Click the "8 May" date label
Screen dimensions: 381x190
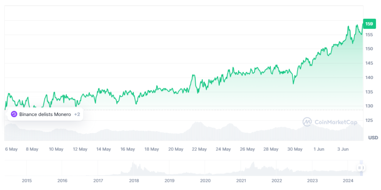(32, 149)
